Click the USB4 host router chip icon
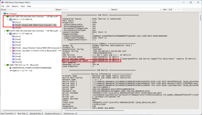The image size is (202, 115). point(8,65)
